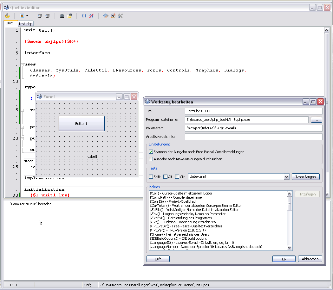This screenshot has height=290, width=333.
Task: Click the gear with wrench icon
Action: (106, 16)
